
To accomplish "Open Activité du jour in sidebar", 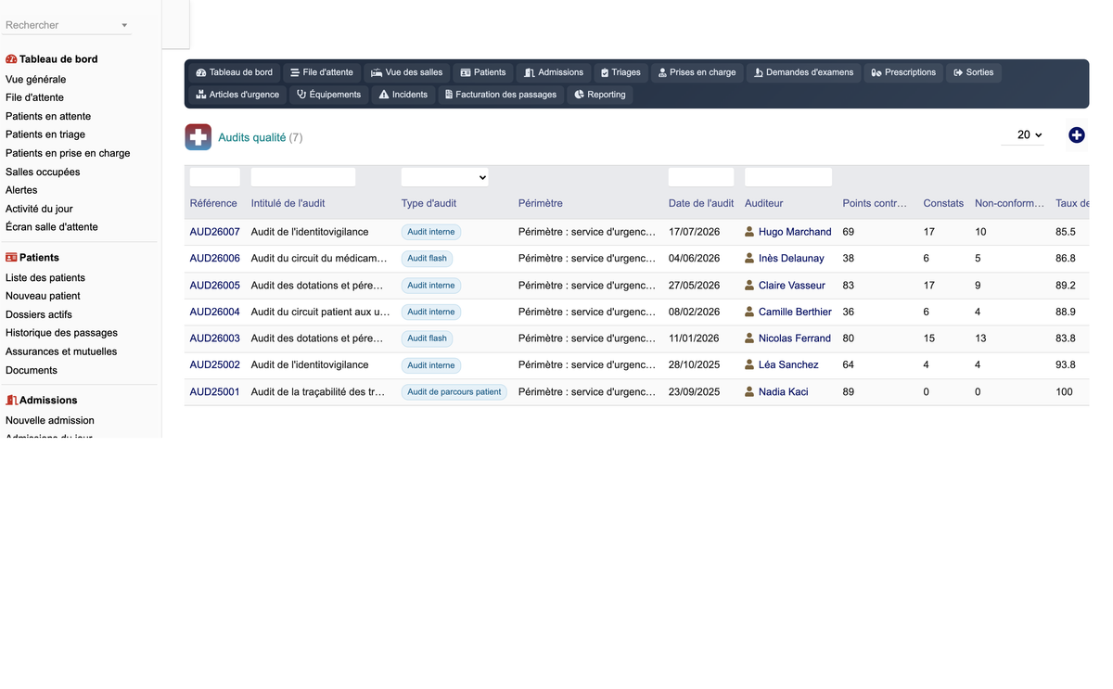I will (x=39, y=209).
